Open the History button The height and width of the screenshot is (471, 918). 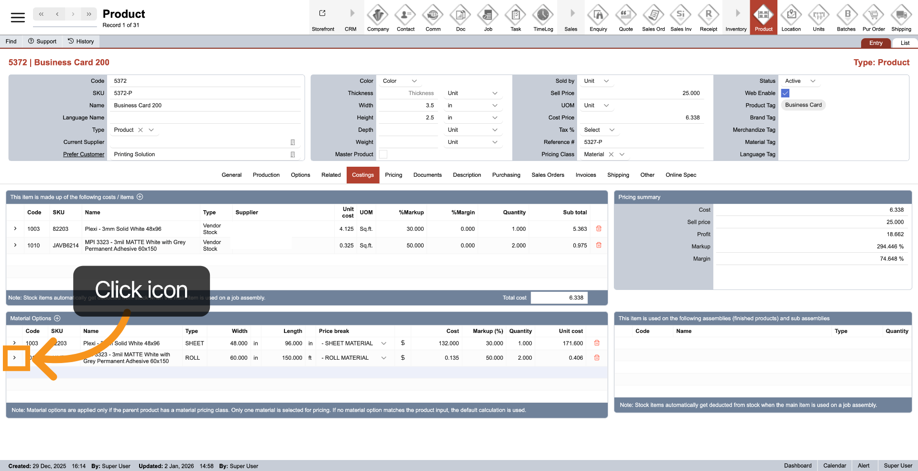pyautogui.click(x=81, y=42)
